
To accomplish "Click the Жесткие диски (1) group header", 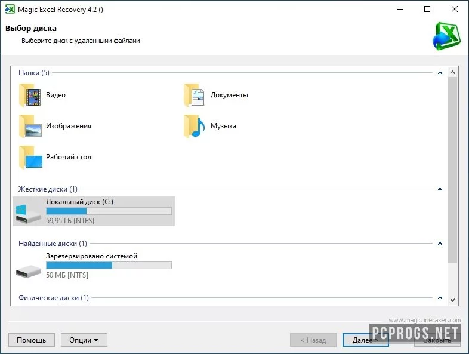I will [48, 189].
